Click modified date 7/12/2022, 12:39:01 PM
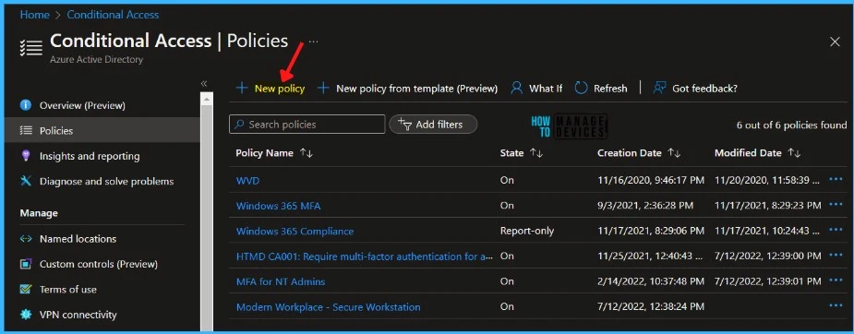The height and width of the screenshot is (334, 854). pos(768,281)
